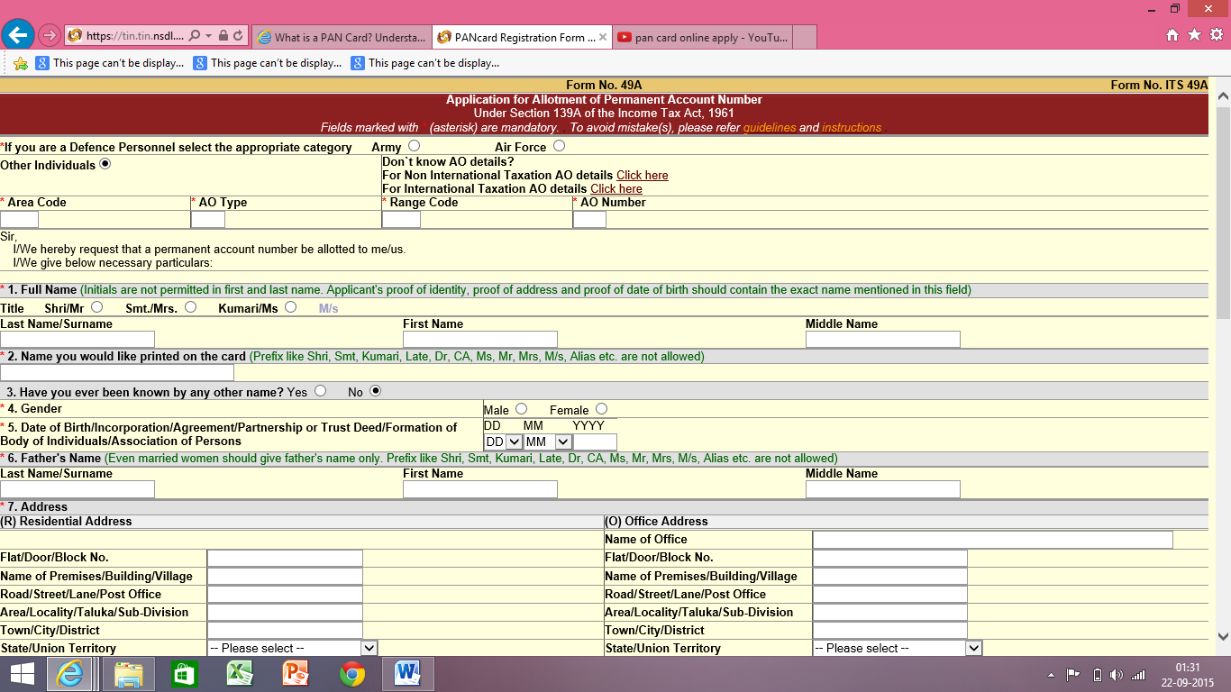The width and height of the screenshot is (1231, 692).
Task: Select Kumari/Ms title radio button
Action: point(290,307)
